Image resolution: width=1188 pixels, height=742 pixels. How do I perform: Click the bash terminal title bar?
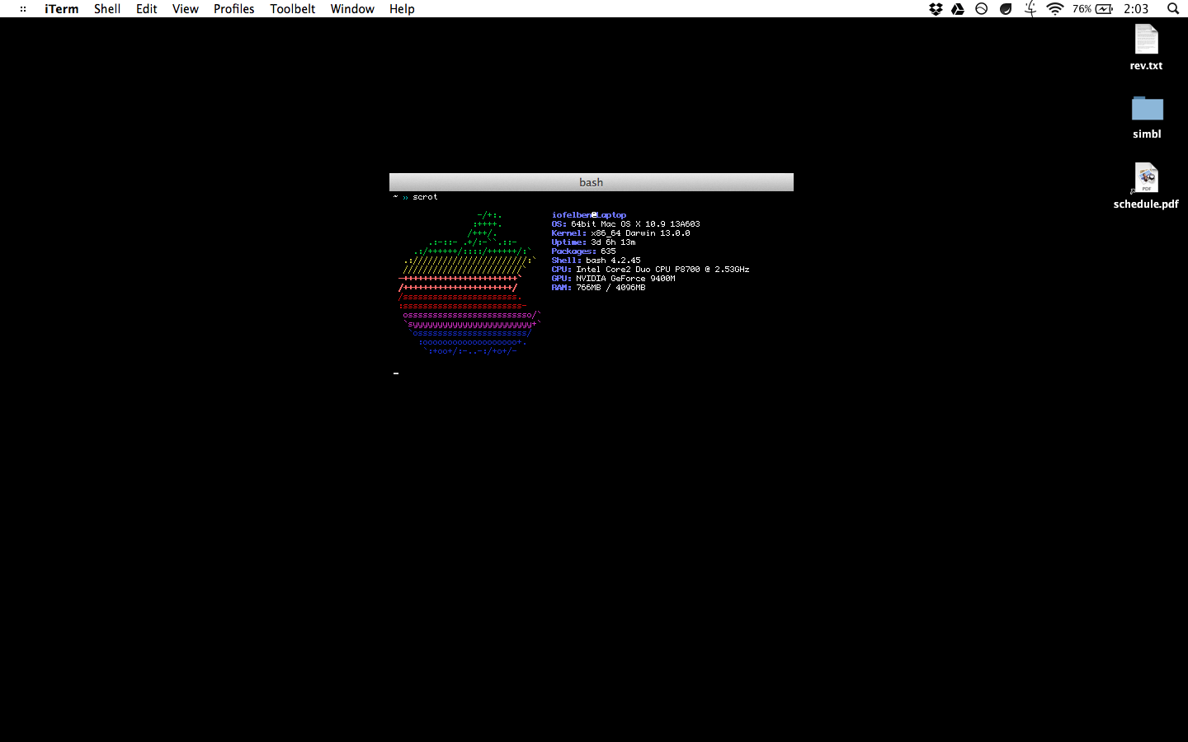click(592, 182)
